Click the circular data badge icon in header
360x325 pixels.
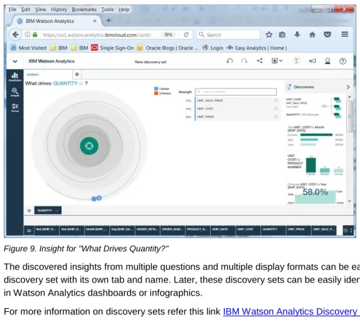(296, 61)
